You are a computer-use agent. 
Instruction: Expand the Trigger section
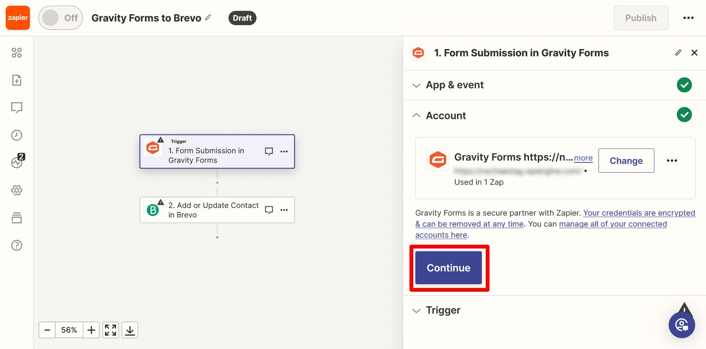click(554, 310)
